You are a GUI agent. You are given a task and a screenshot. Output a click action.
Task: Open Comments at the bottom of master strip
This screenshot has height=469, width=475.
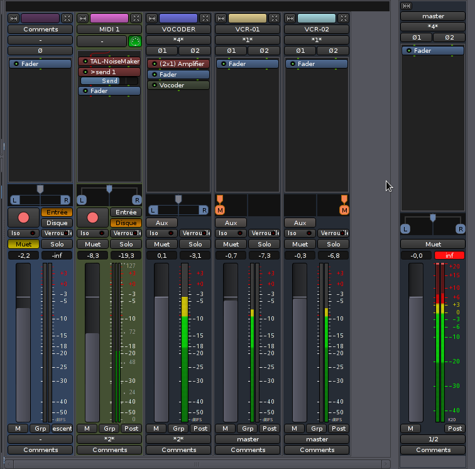433,450
